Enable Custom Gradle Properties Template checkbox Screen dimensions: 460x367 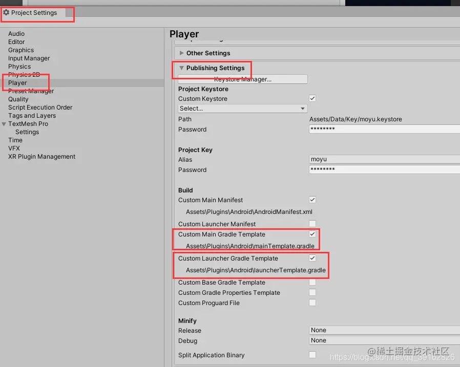(x=312, y=292)
